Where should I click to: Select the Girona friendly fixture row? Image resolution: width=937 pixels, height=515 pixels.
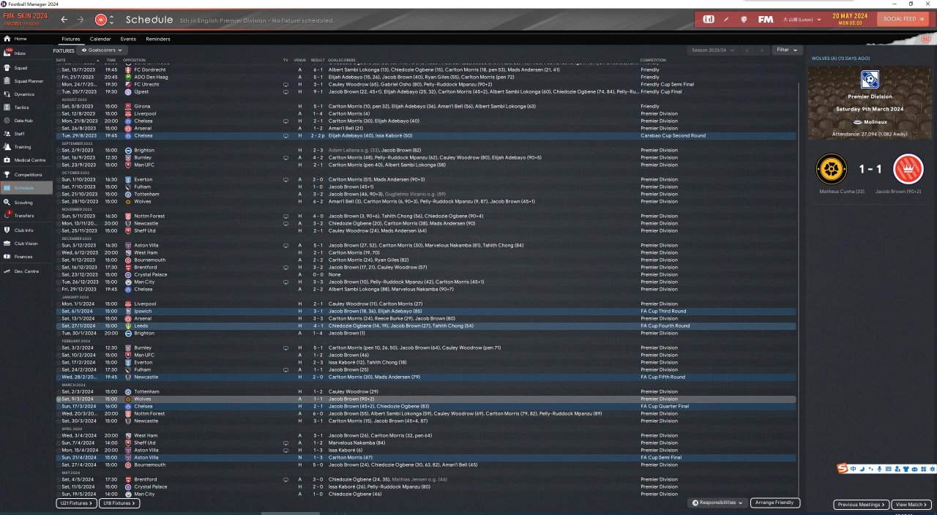425,106
